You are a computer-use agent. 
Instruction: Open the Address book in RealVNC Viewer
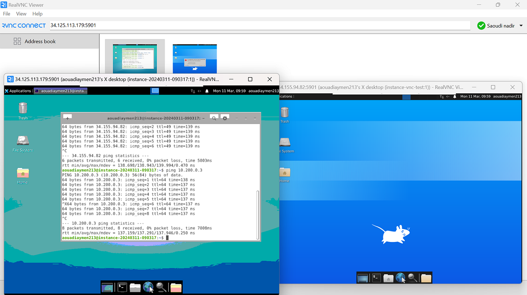pyautogui.click(x=35, y=41)
